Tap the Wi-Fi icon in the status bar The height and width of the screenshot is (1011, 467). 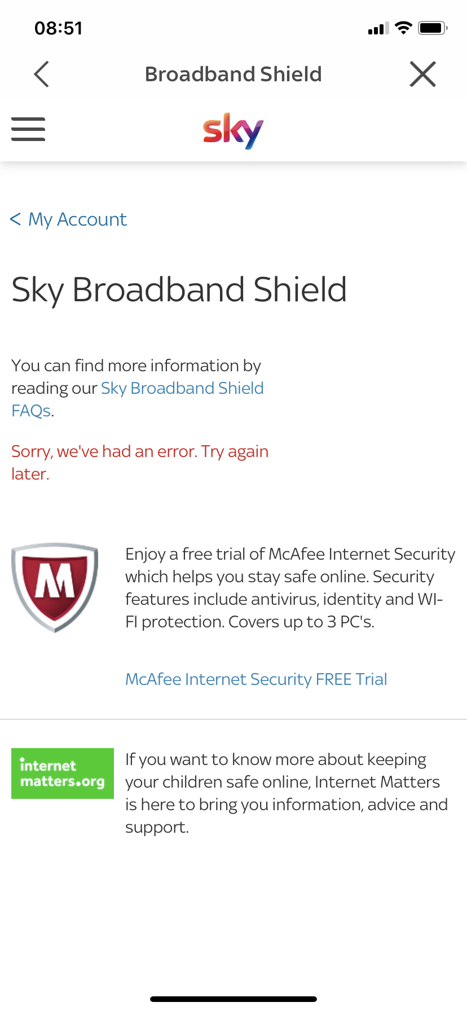coord(403,28)
